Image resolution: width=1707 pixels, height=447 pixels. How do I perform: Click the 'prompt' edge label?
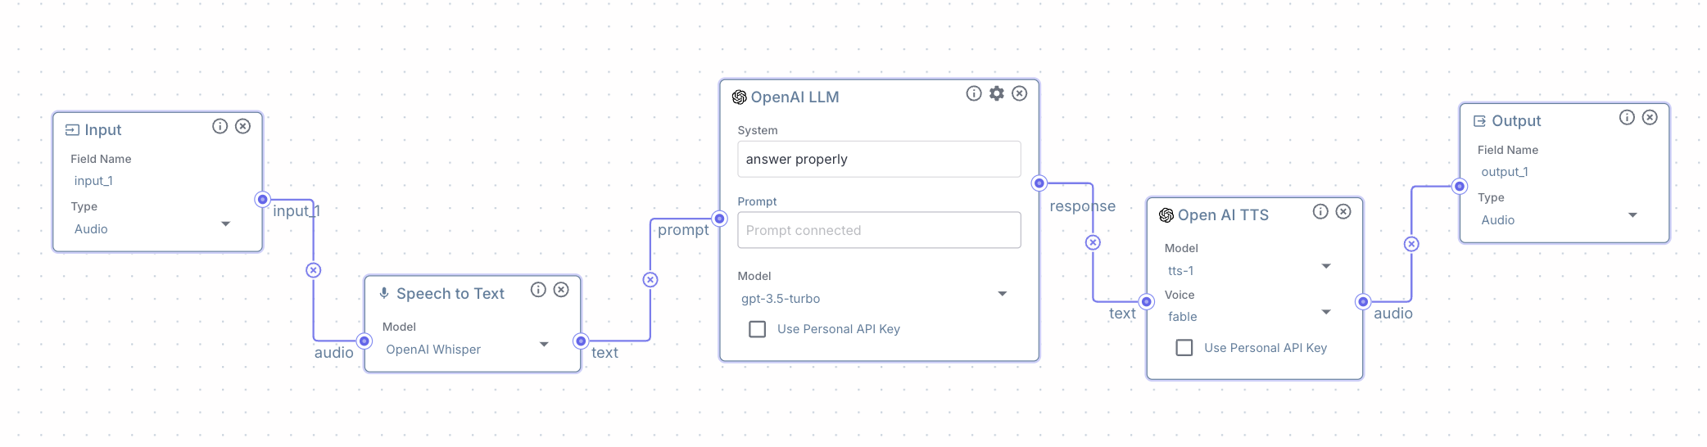pos(683,230)
